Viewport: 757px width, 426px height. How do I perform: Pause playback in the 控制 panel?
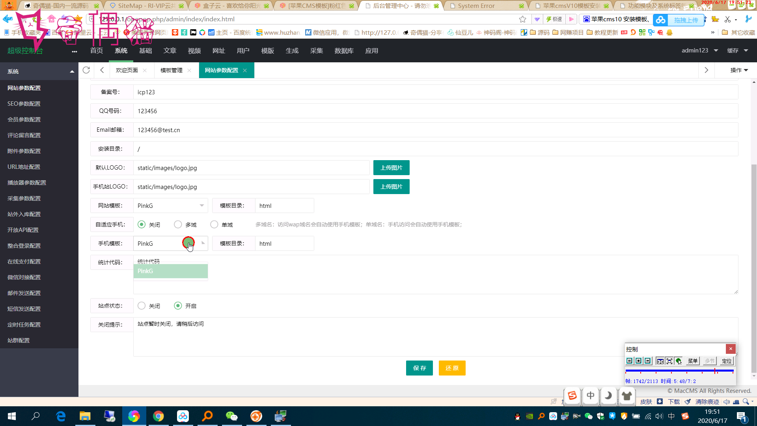click(629, 361)
